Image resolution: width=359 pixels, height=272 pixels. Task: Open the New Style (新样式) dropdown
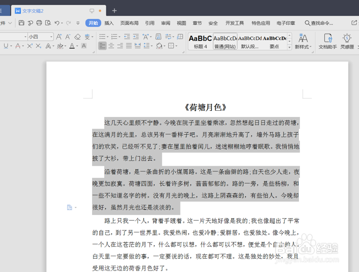pos(303,42)
